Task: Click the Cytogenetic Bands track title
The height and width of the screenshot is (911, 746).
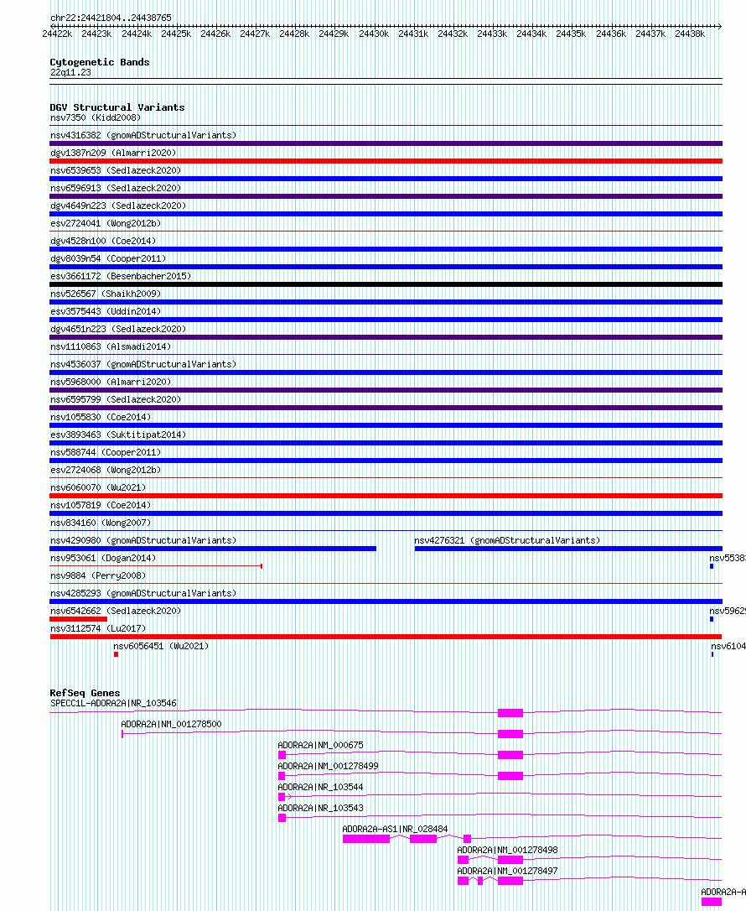Action: [99, 62]
